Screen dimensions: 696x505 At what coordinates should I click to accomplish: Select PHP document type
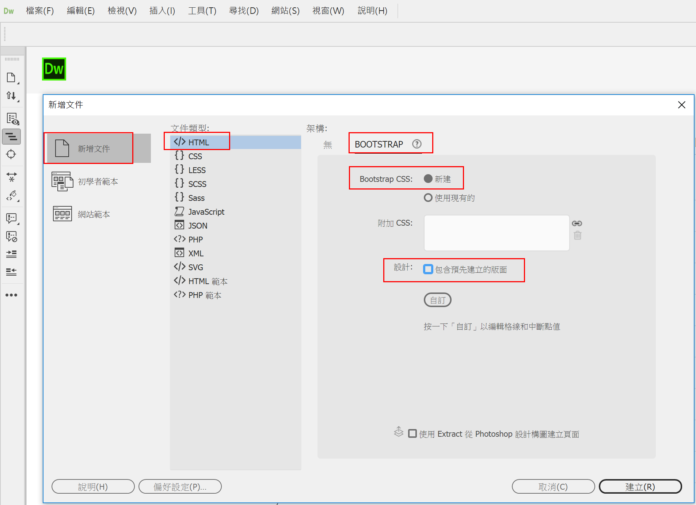236,239
